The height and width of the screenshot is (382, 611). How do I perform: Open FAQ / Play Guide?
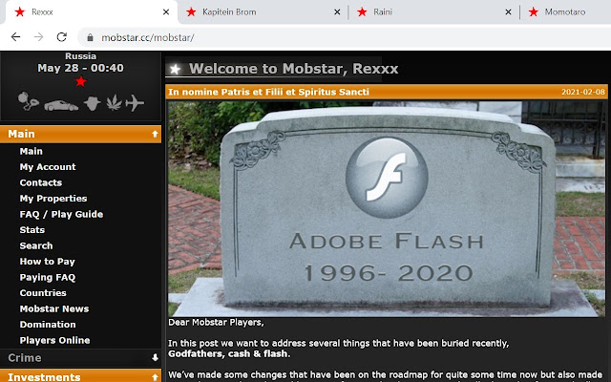61,214
